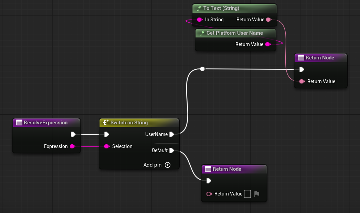
Task: Click ResolveExpression node's execution output pin
Action: pos(73,134)
